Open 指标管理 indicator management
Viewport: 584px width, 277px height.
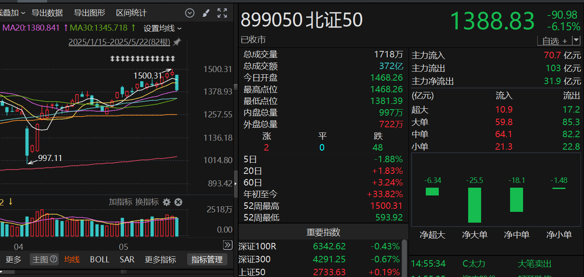[x=207, y=259]
